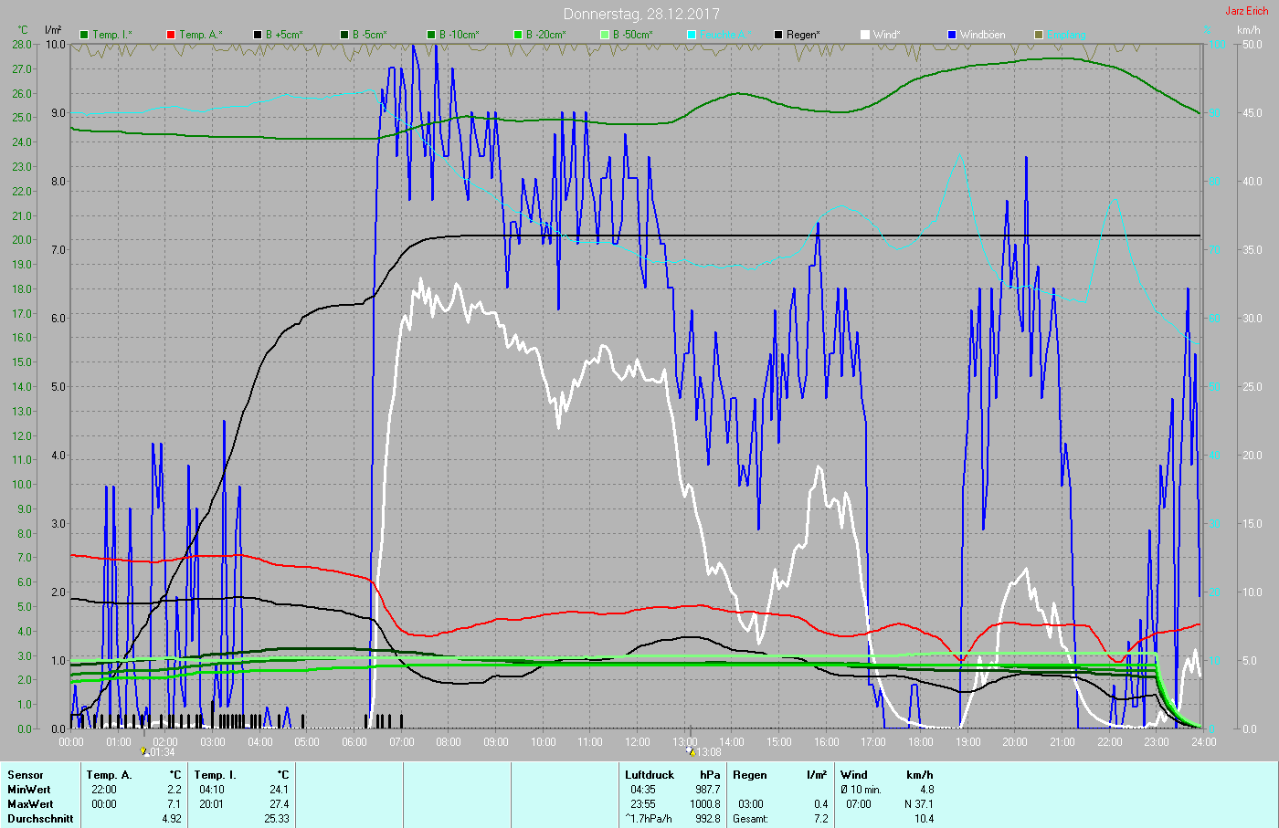Click the indoor minimum time 04:10

[212, 790]
